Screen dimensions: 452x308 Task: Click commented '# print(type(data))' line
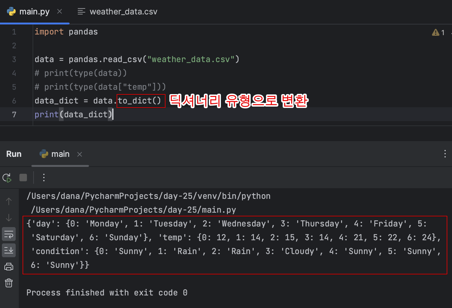[x=81, y=73]
